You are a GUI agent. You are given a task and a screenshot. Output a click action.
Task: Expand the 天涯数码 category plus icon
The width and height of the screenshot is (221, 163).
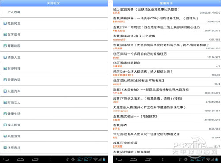(5, 80)
